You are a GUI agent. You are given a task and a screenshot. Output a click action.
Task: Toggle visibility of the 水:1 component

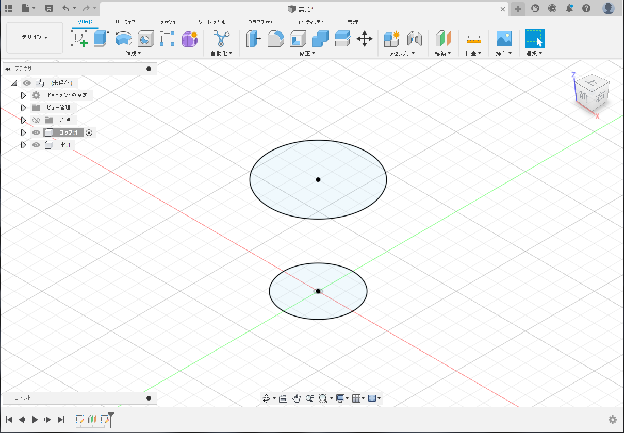[x=36, y=145]
